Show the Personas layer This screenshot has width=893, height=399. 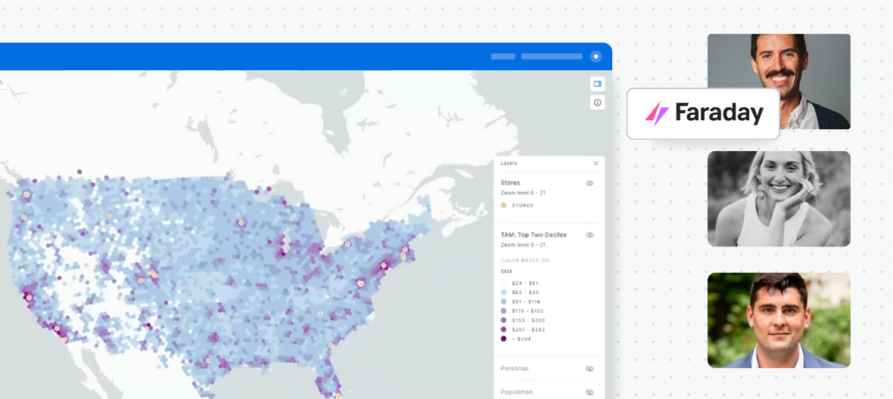(x=590, y=369)
